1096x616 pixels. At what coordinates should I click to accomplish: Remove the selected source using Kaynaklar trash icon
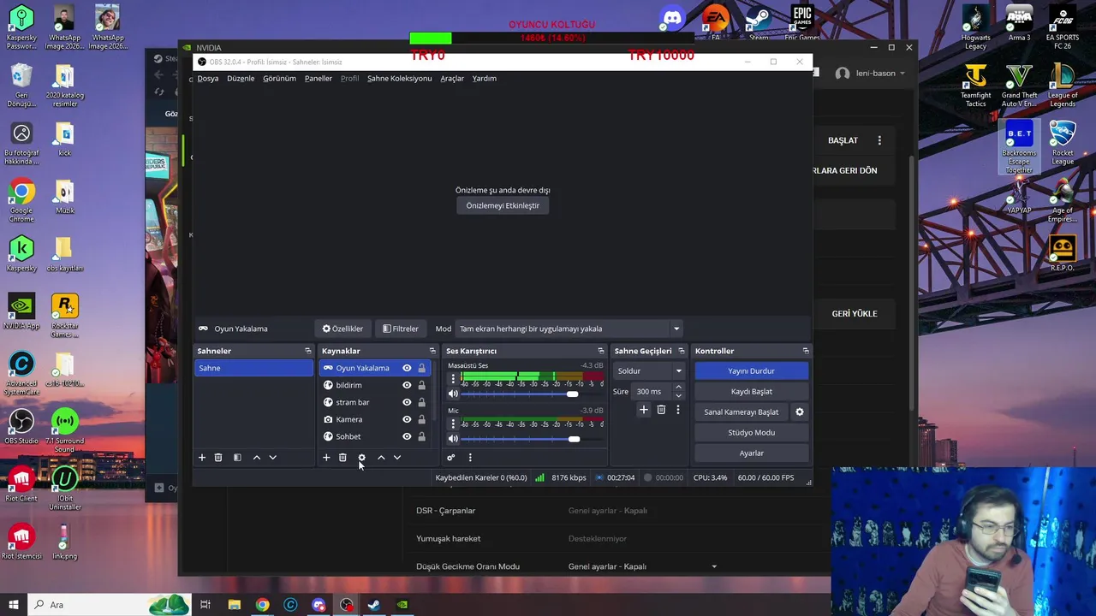click(342, 458)
